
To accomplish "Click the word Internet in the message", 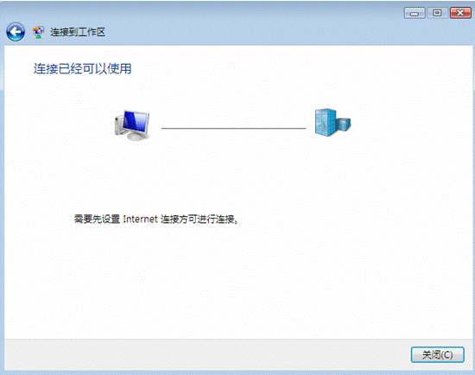I will (140, 219).
